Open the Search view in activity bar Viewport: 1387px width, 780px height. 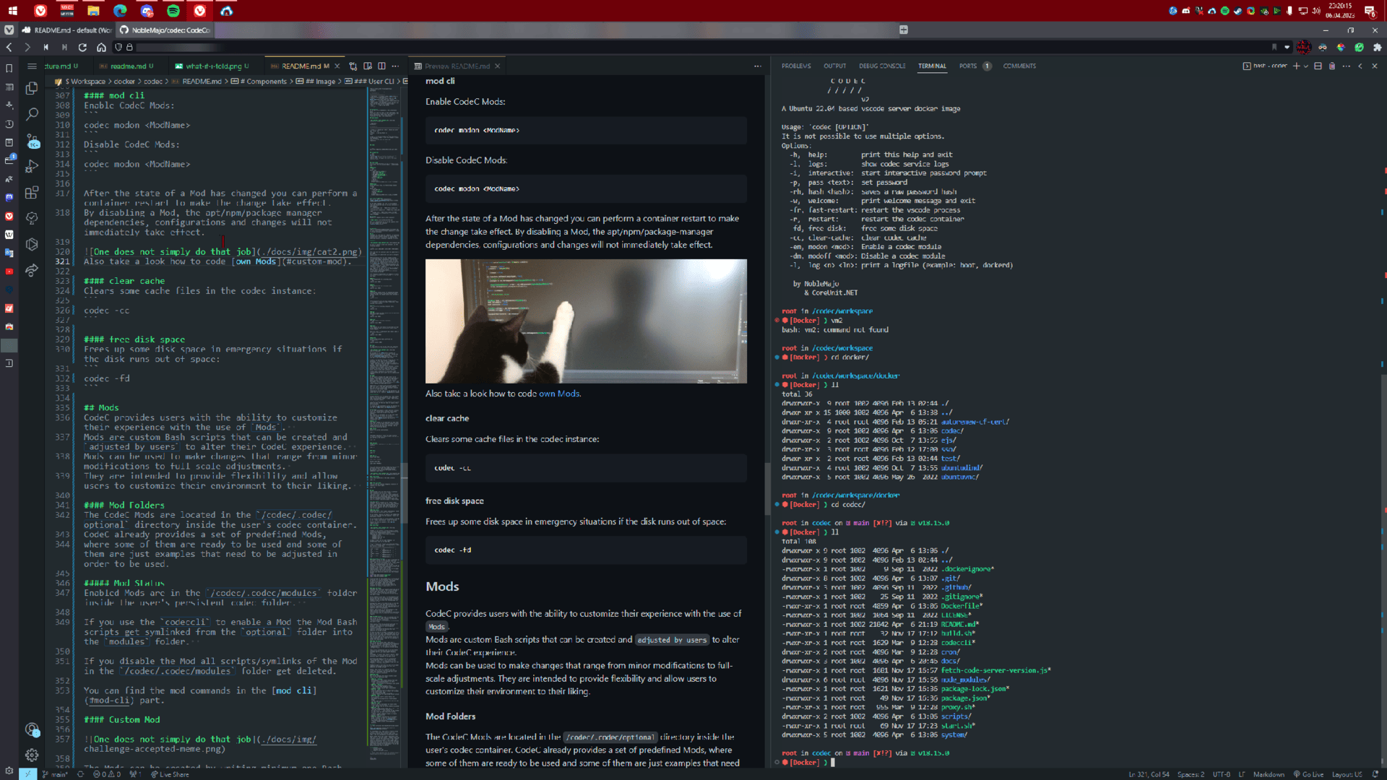32,114
